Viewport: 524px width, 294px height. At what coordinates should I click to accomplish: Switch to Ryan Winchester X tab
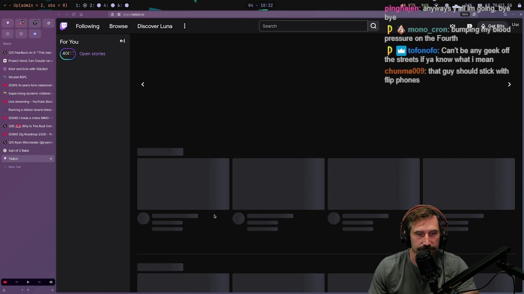click(x=28, y=143)
